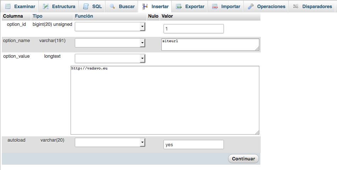Click the Función column header link

84,16
